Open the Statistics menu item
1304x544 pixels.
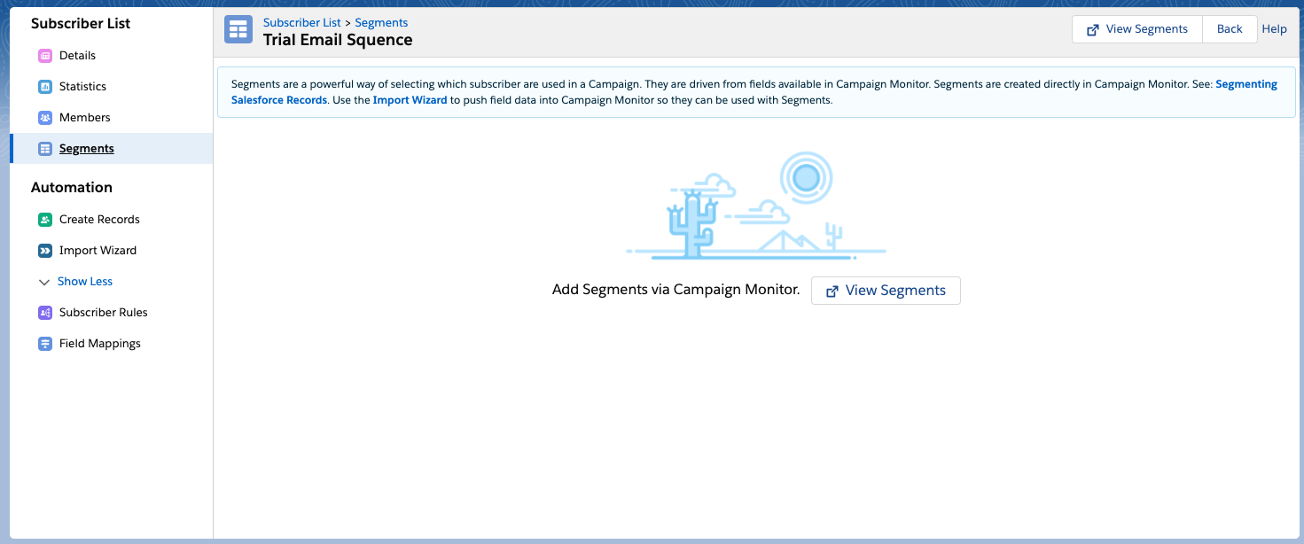[82, 87]
